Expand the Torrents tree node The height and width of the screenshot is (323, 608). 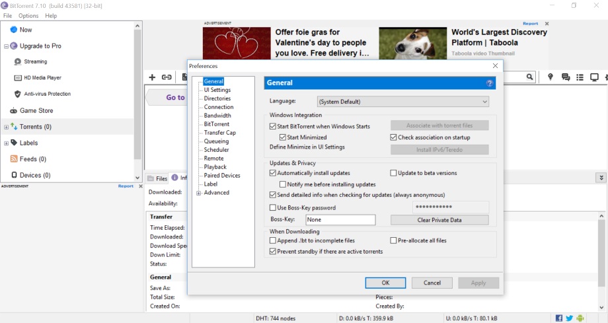click(6, 127)
